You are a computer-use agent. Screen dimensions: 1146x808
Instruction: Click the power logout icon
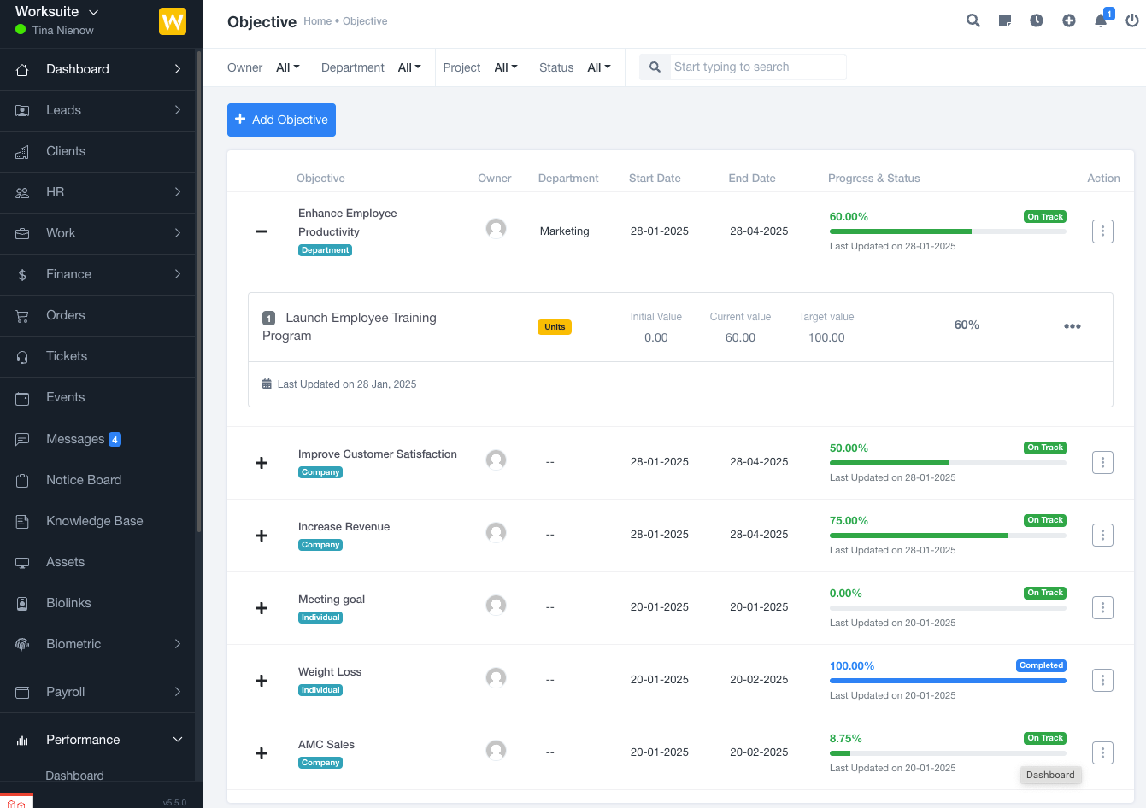pyautogui.click(x=1132, y=20)
